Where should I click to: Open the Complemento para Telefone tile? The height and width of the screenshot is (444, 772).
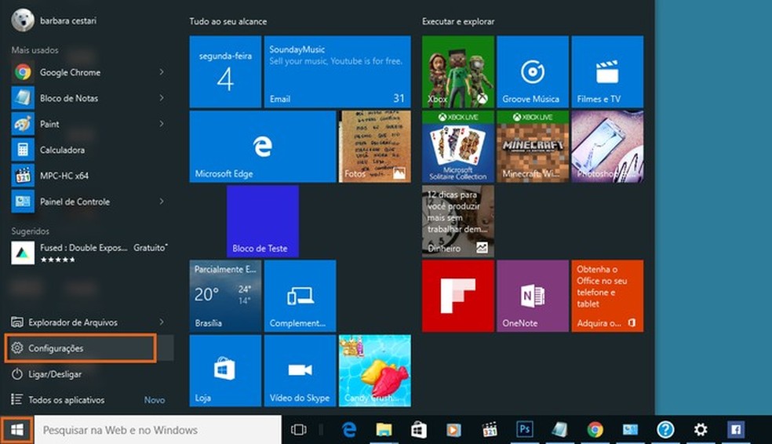[300, 296]
